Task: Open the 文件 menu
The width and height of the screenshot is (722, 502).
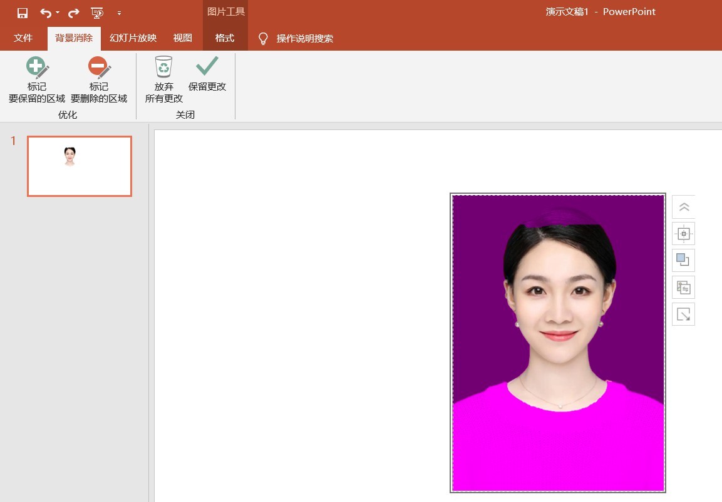Action: pyautogui.click(x=23, y=38)
